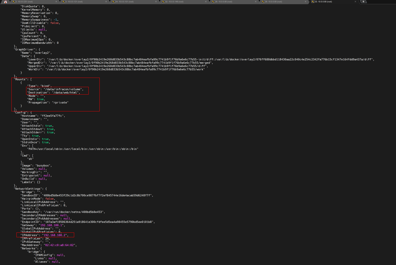The height and width of the screenshot is (265, 396).
Task: Close the active tab 33 session
Action: [x=355, y=2]
